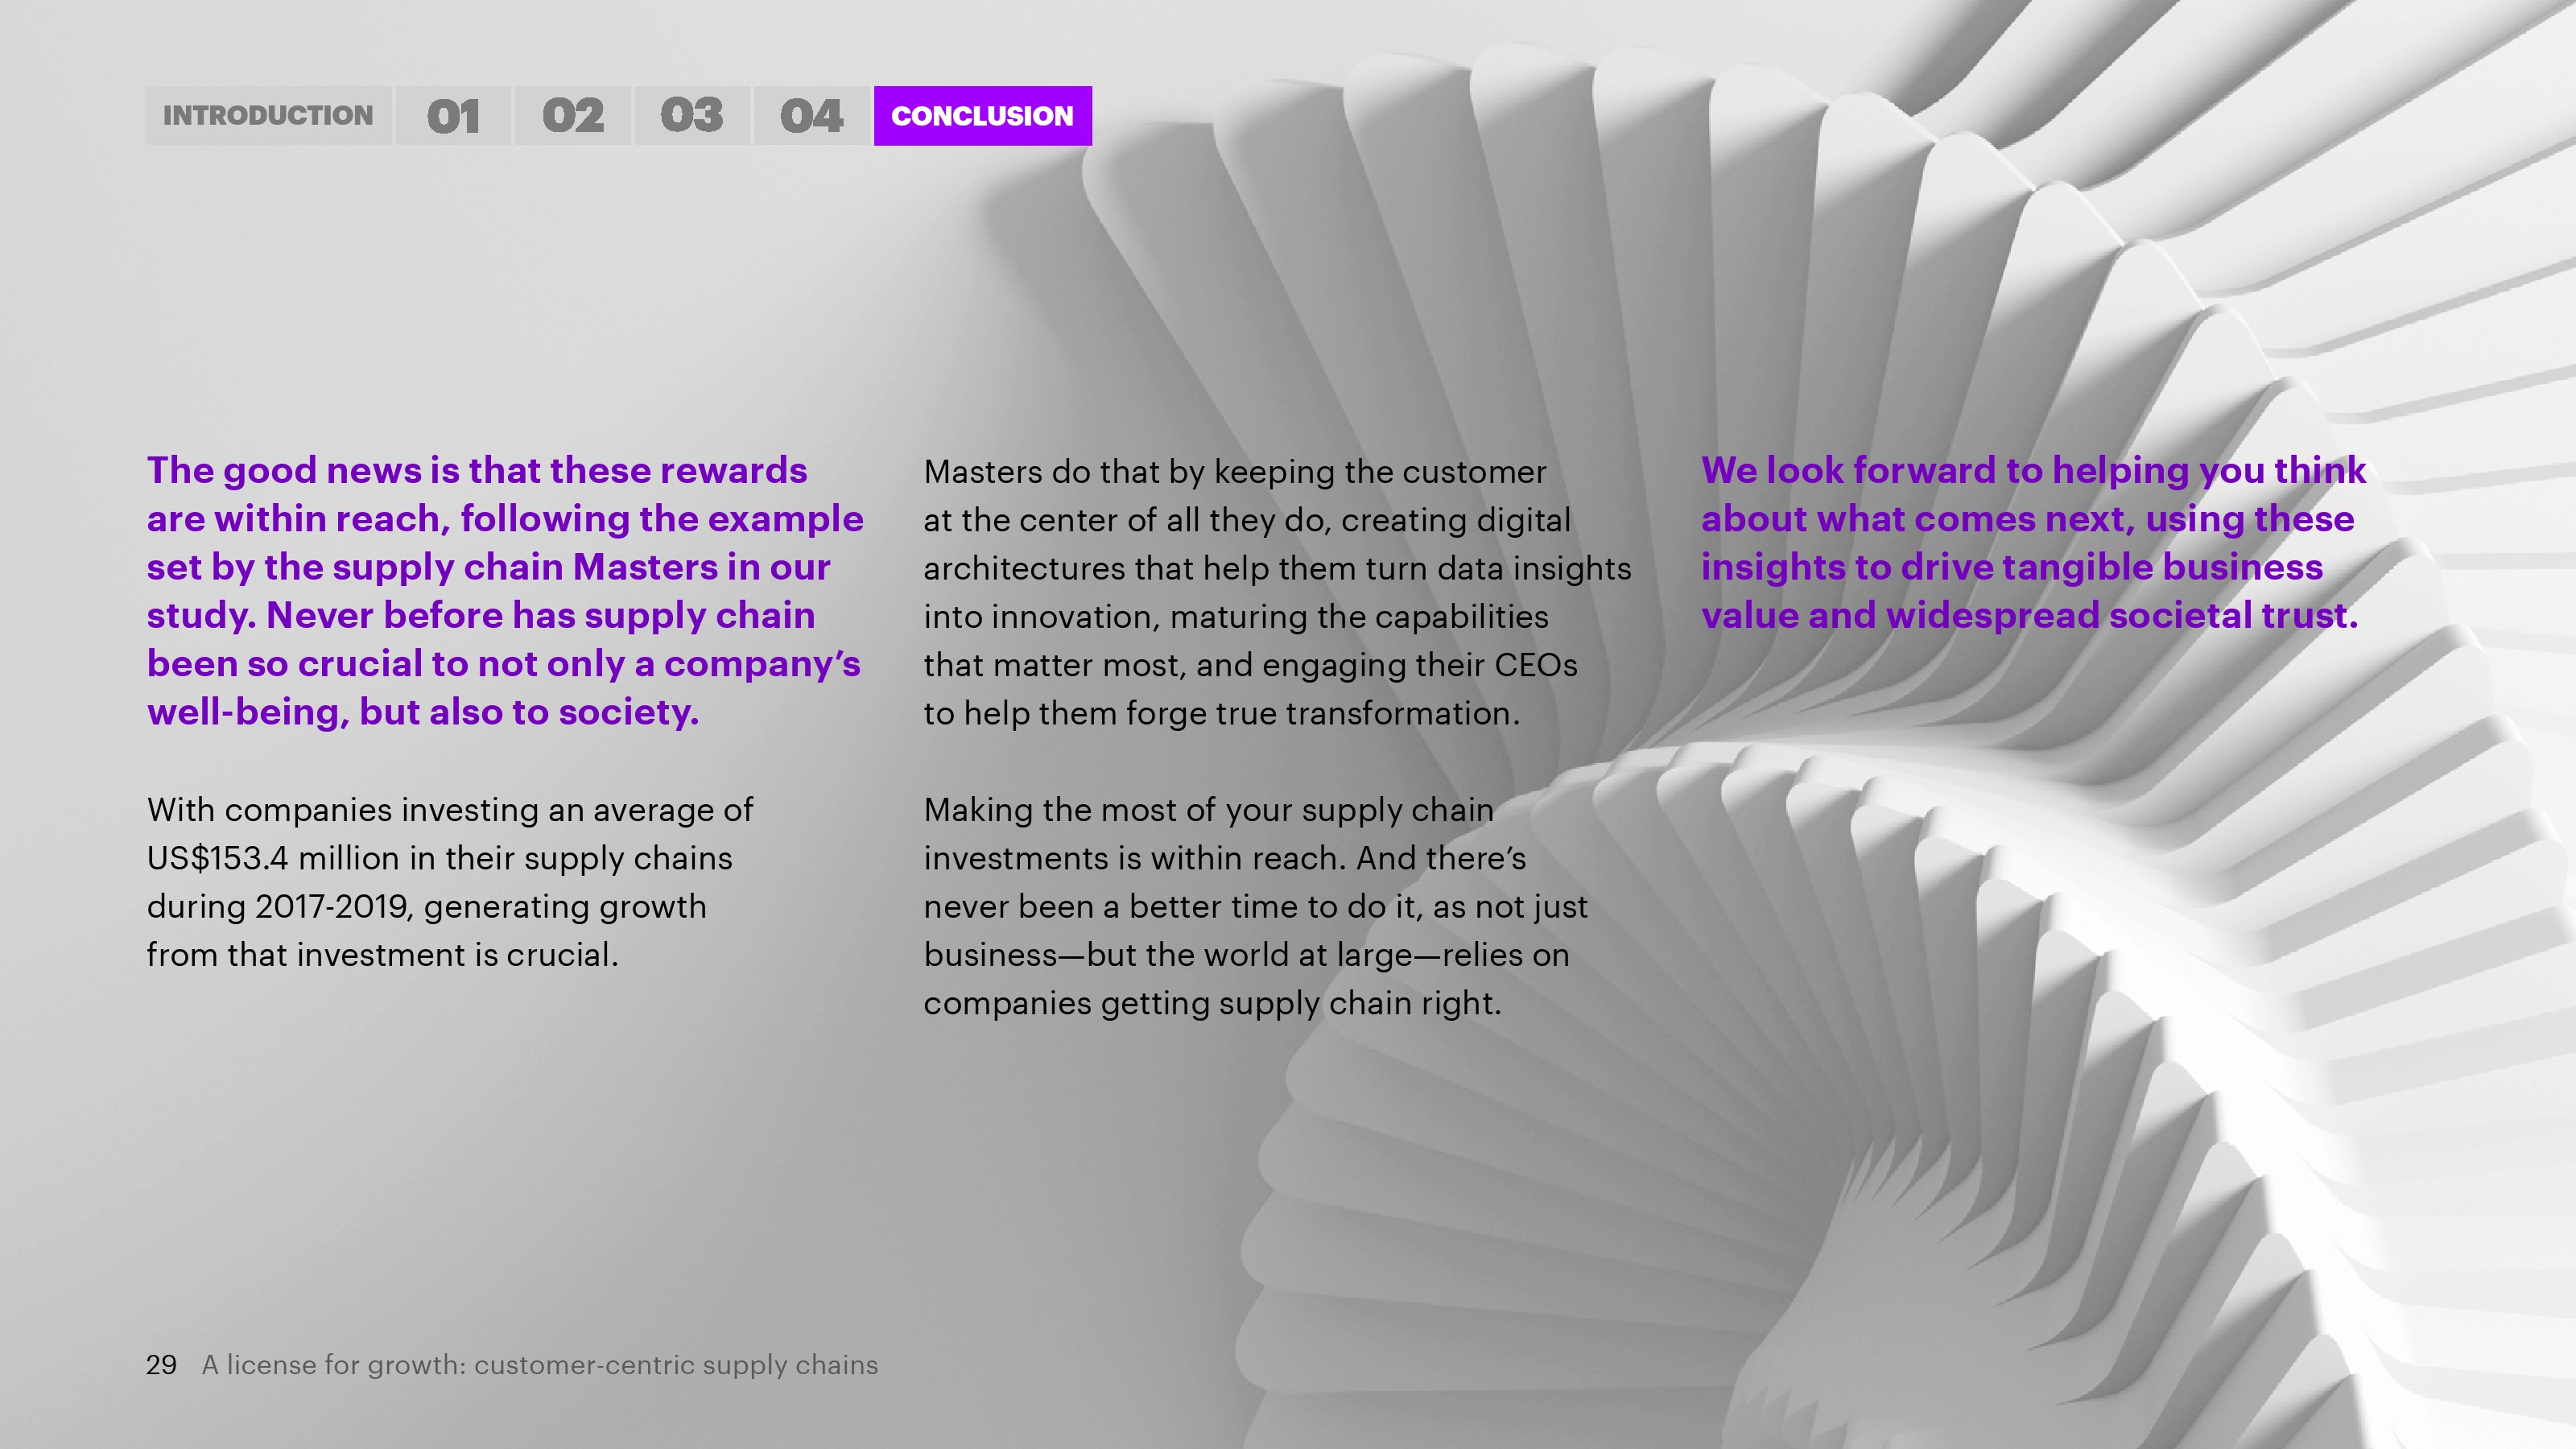Viewport: 2576px width, 1449px height.
Task: Click paragraph starting 'Making the most of'
Action: (1255, 906)
